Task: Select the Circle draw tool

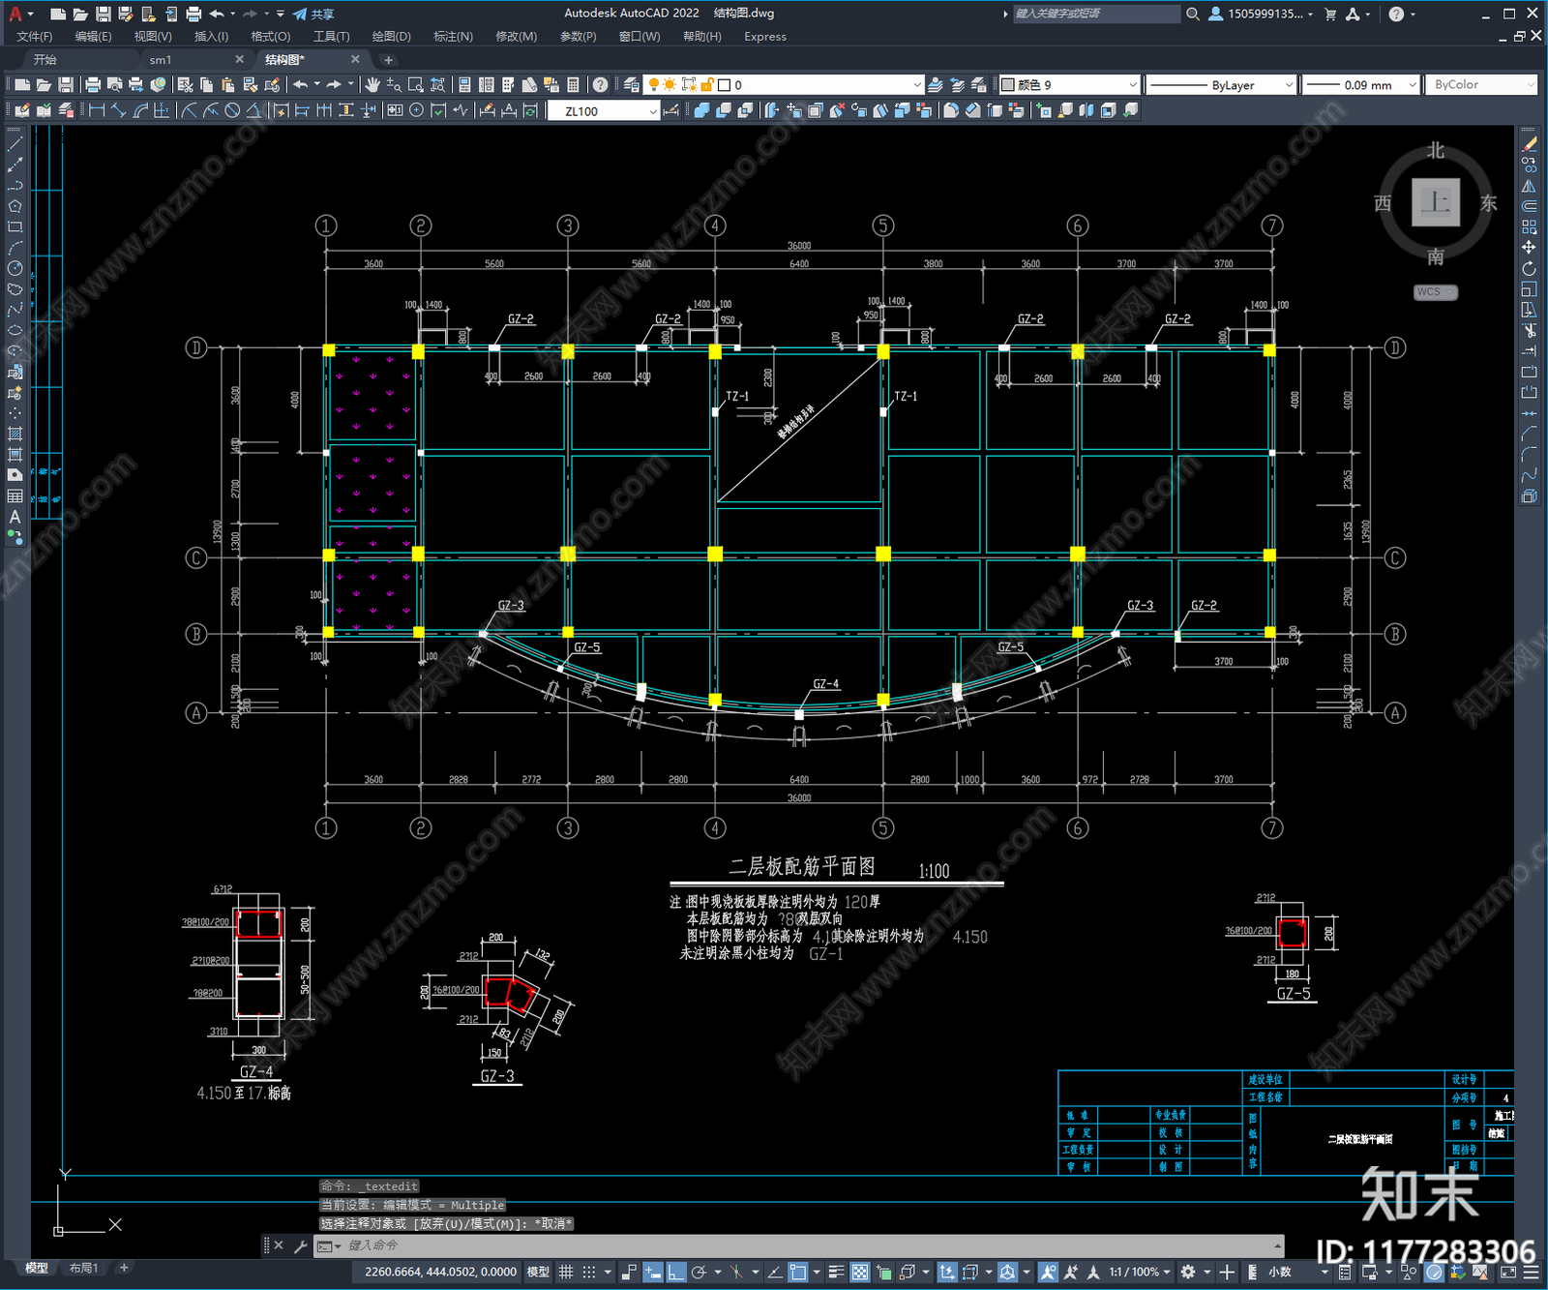Action: 15,268
